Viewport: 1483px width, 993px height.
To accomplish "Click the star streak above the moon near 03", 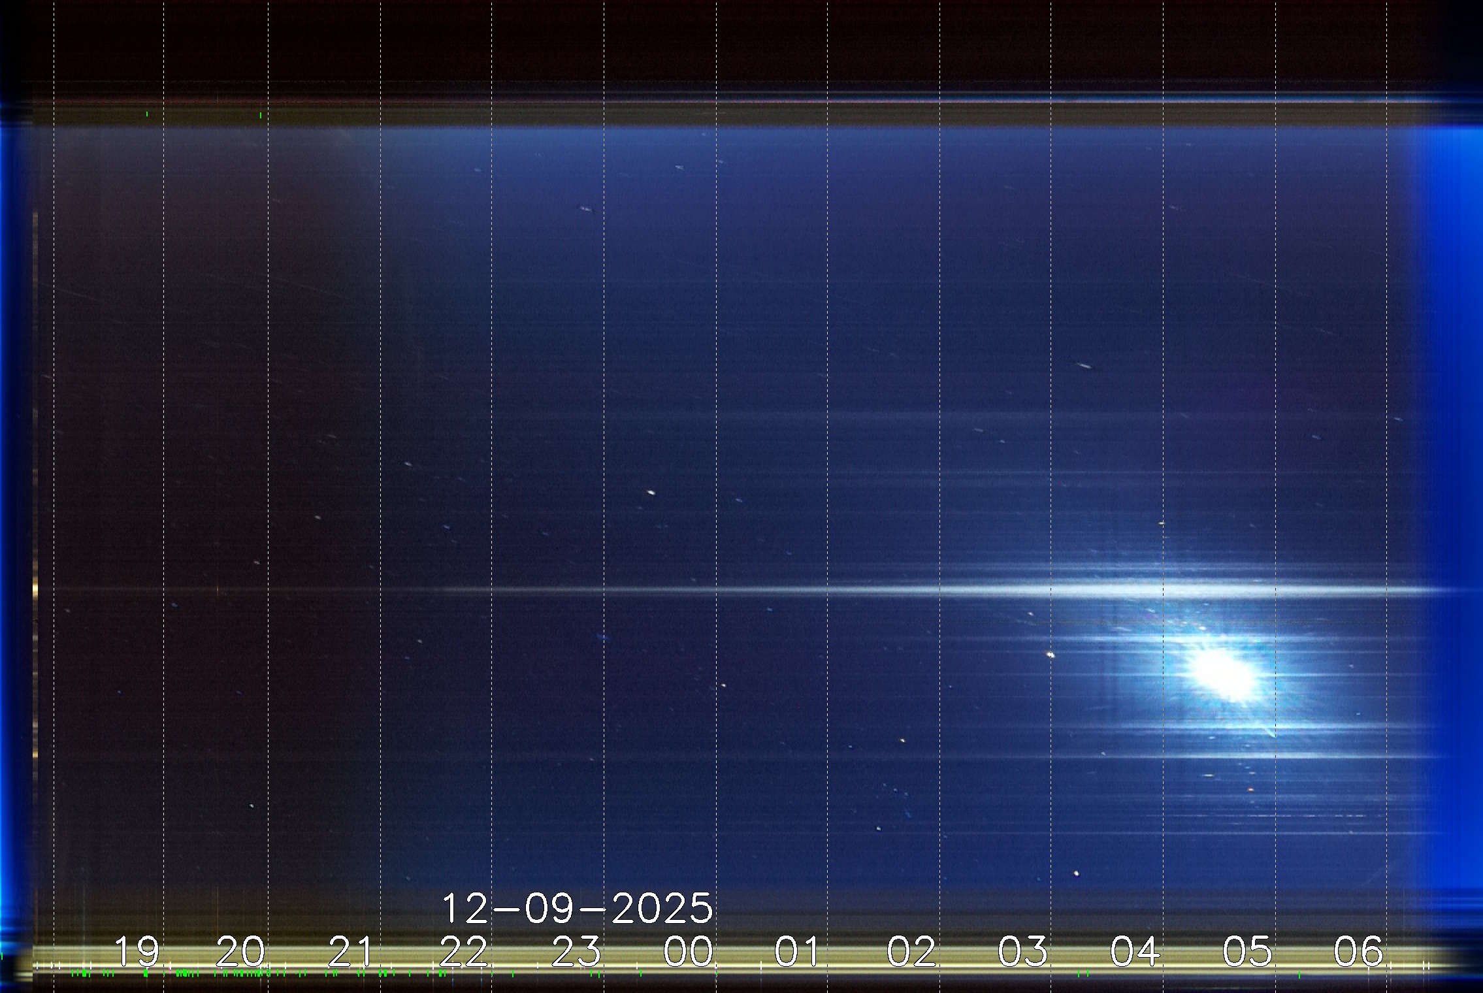I will pos(1084,366).
